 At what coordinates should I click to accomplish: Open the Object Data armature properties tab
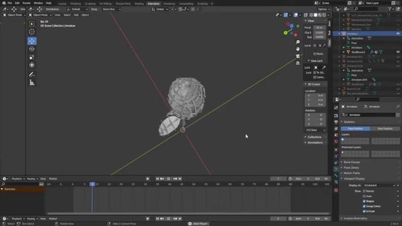pos(336,169)
